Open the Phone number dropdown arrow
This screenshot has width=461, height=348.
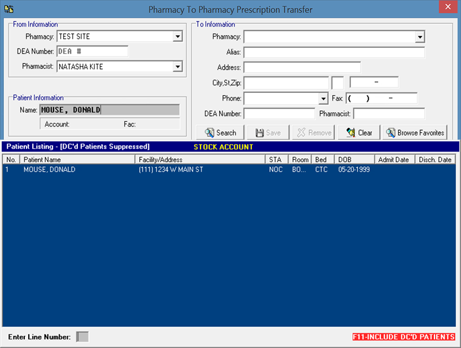[x=323, y=99]
